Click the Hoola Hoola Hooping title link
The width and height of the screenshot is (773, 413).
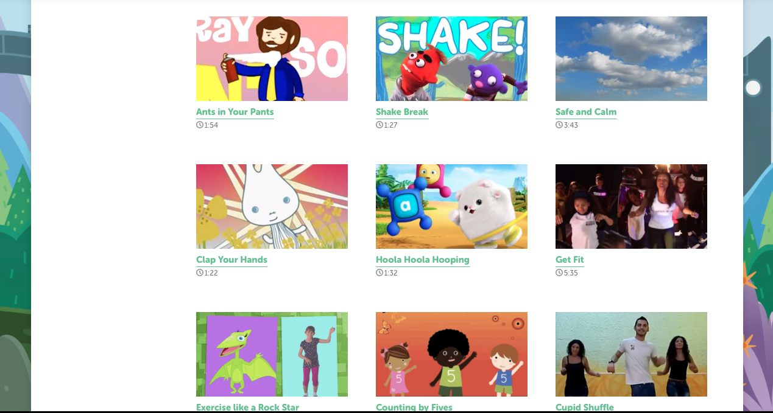423,260
